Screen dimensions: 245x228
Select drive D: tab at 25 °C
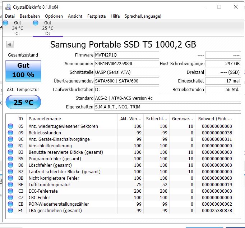point(48,28)
